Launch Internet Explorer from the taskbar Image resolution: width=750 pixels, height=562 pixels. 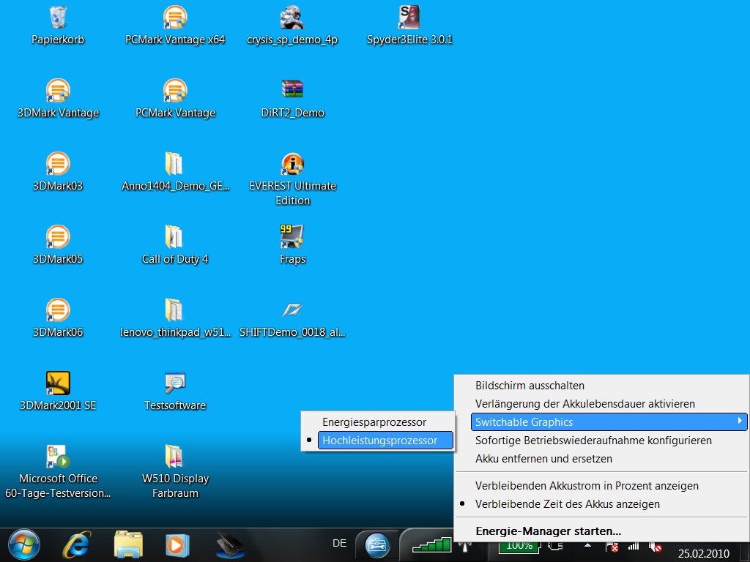(78, 544)
